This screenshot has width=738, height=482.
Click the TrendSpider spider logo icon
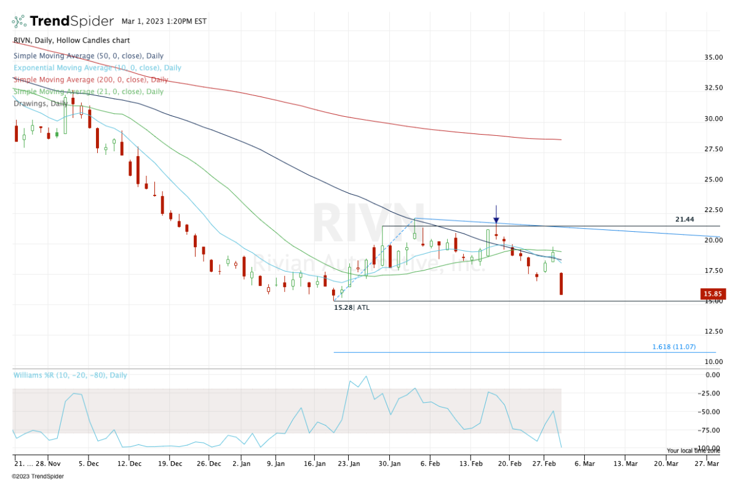(19, 22)
